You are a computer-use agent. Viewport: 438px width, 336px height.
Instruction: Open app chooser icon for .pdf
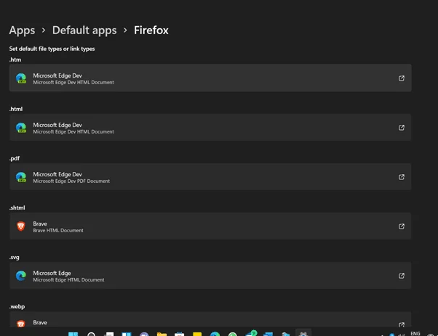click(402, 177)
